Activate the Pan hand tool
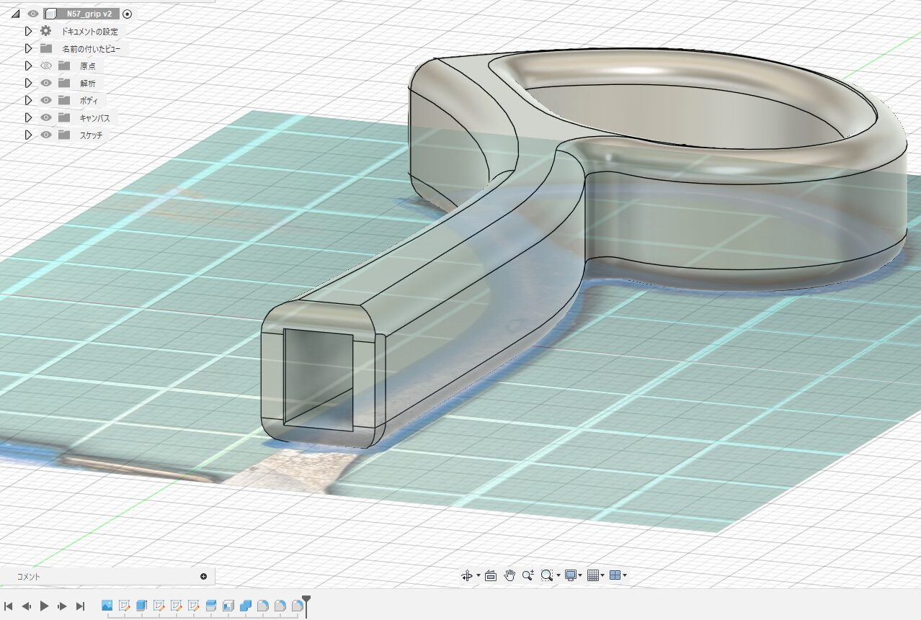This screenshot has width=921, height=620. coord(510,575)
